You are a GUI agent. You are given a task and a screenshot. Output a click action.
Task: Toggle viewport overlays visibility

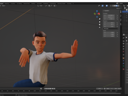coord(107,6)
